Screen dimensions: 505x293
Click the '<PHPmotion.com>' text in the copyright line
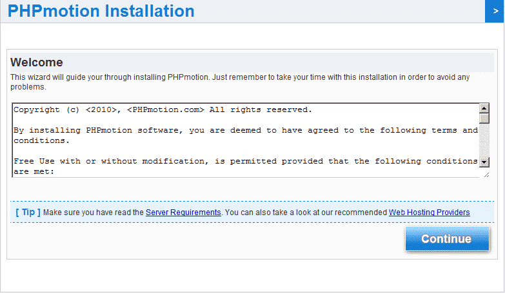166,109
